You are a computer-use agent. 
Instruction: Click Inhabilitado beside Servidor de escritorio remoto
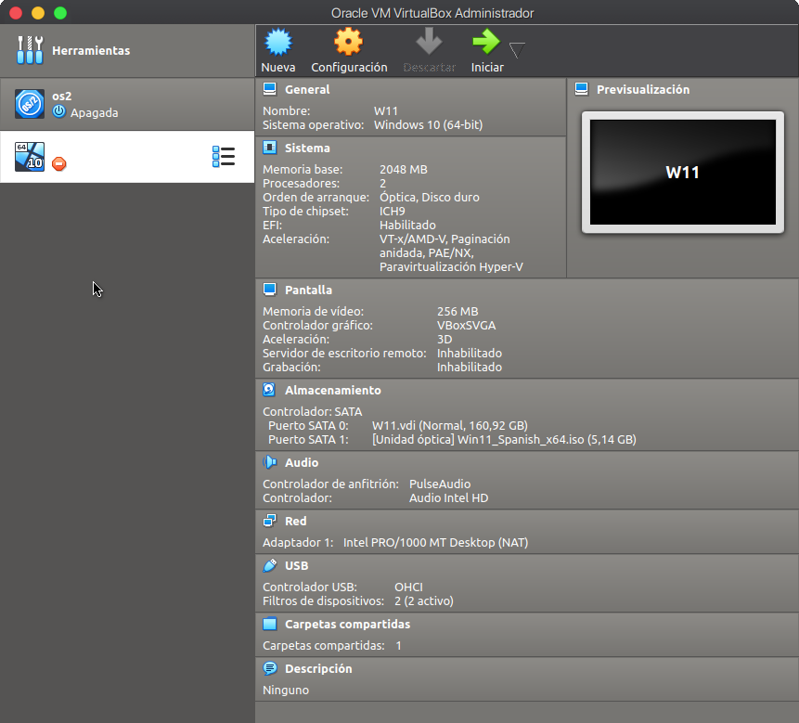pyautogui.click(x=470, y=353)
